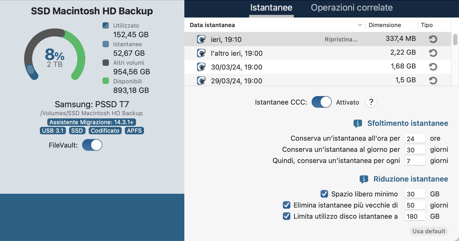Image resolution: width=459 pixels, height=241 pixels.
Task: Click the Data istantanea sort chevron
Action: click(x=360, y=25)
